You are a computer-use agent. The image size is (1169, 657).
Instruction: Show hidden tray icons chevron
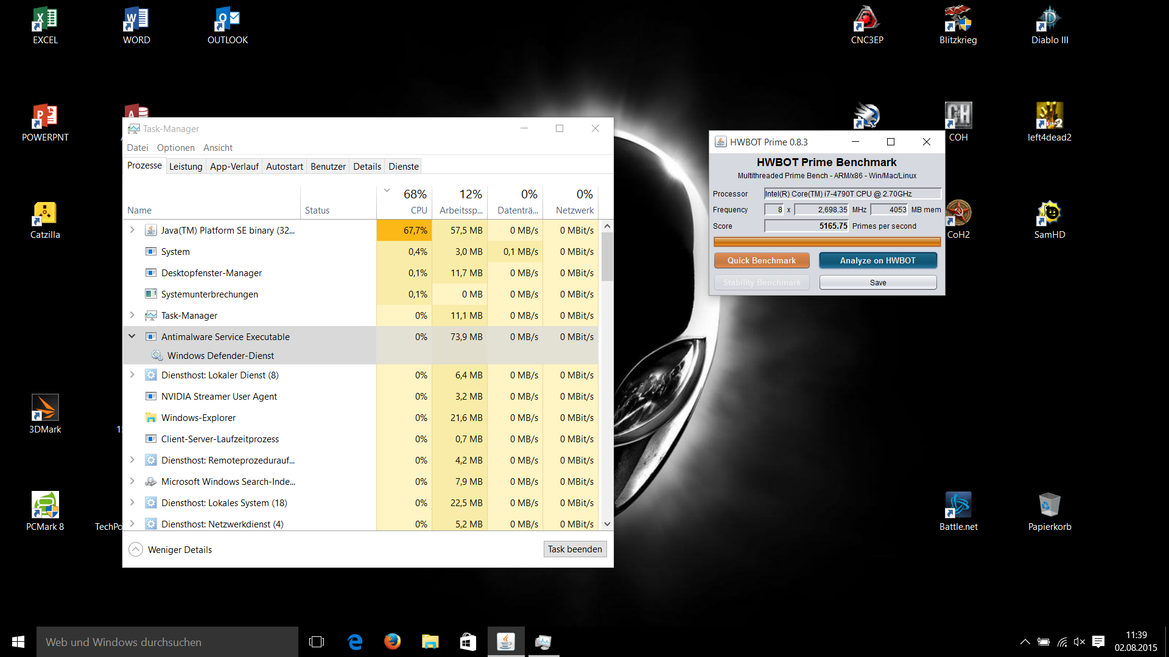coord(1025,642)
